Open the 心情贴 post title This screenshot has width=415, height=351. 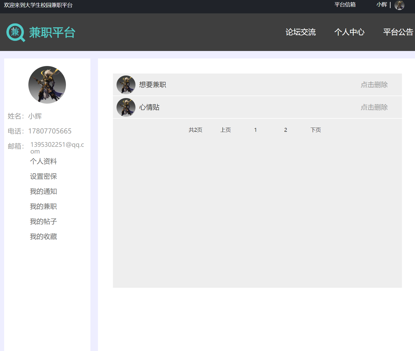[149, 107]
